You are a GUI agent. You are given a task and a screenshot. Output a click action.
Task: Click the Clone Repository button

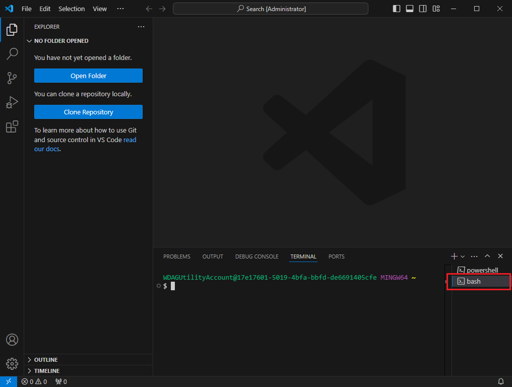point(88,112)
